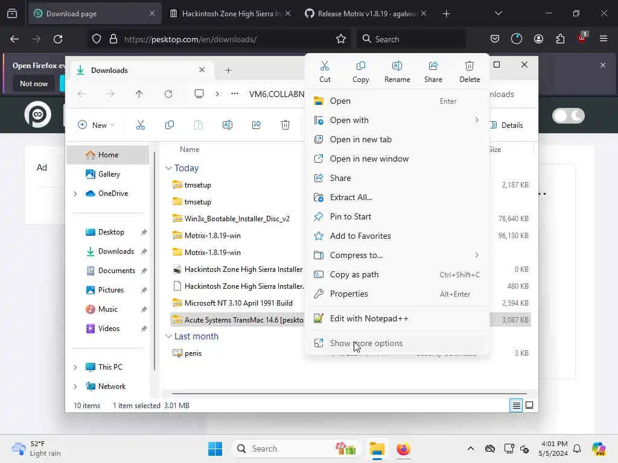Select Microsoft NT 3.10 April 1991 Build
Screen dimensions: 618x463
click(x=238, y=303)
